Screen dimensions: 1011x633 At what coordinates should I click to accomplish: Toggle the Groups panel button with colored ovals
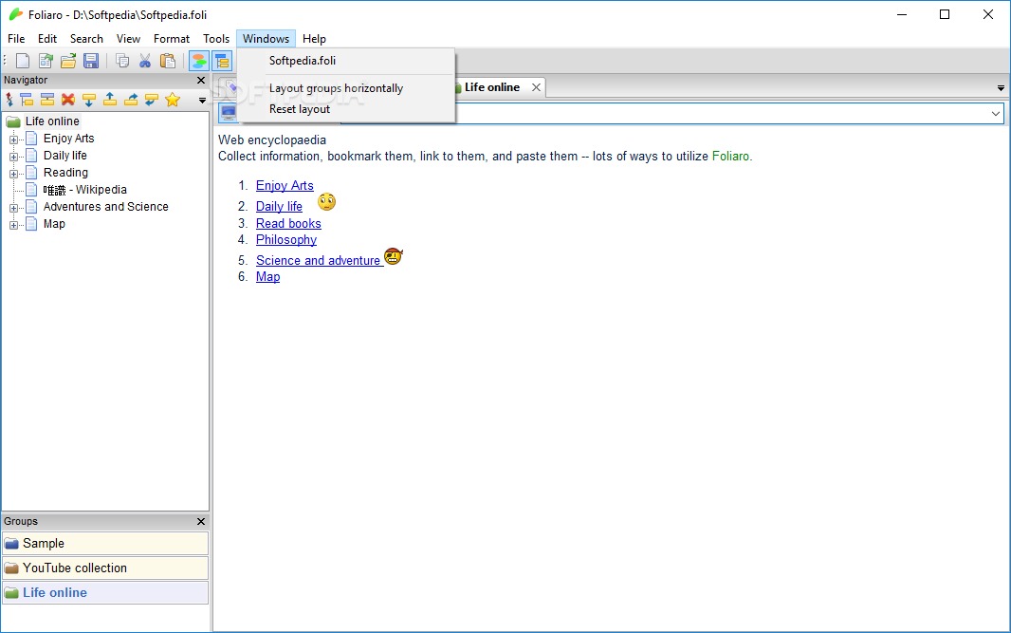199,62
